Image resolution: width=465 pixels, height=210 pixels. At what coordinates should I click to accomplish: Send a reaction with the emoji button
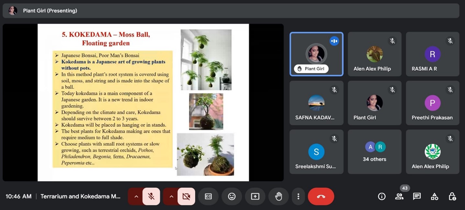[x=232, y=196]
